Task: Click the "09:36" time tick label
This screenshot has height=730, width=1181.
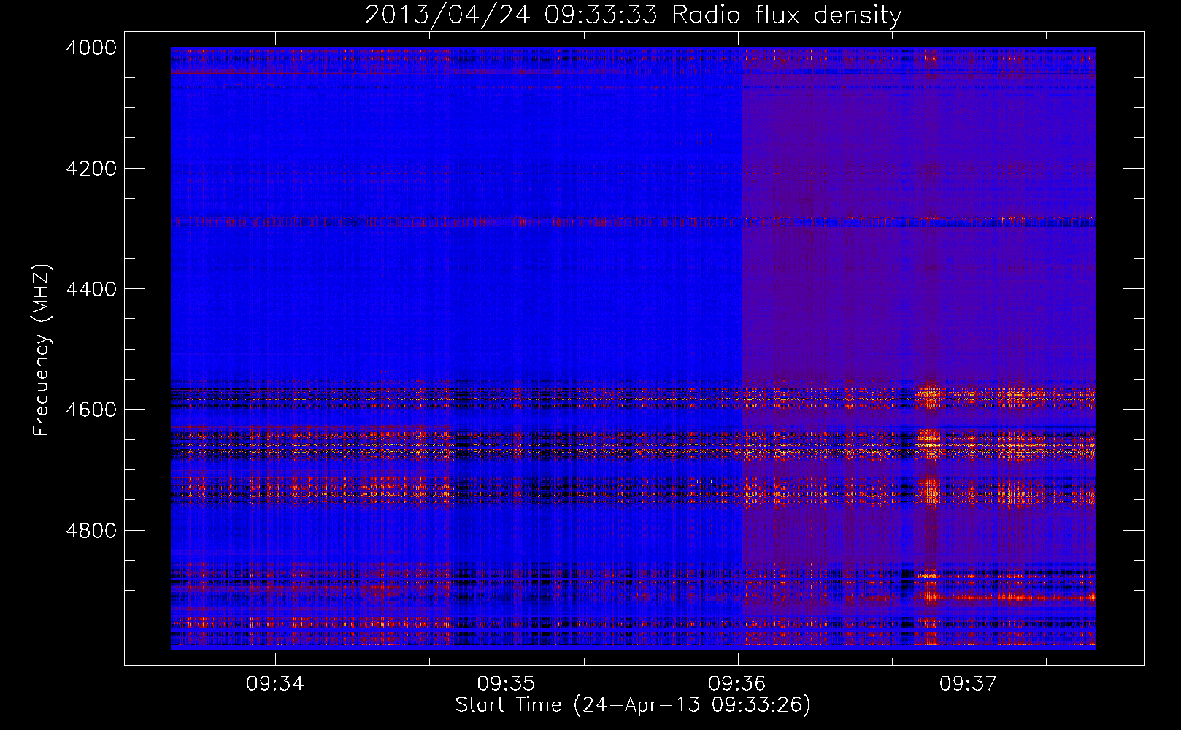Action: point(737,684)
